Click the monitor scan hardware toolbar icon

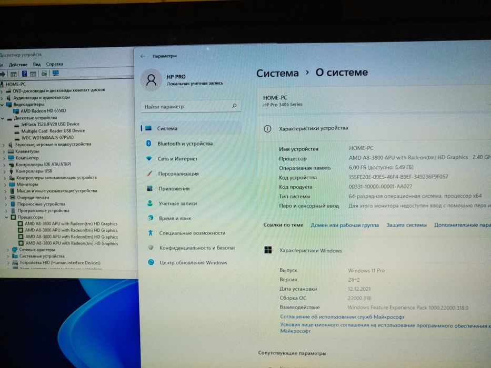pos(56,73)
